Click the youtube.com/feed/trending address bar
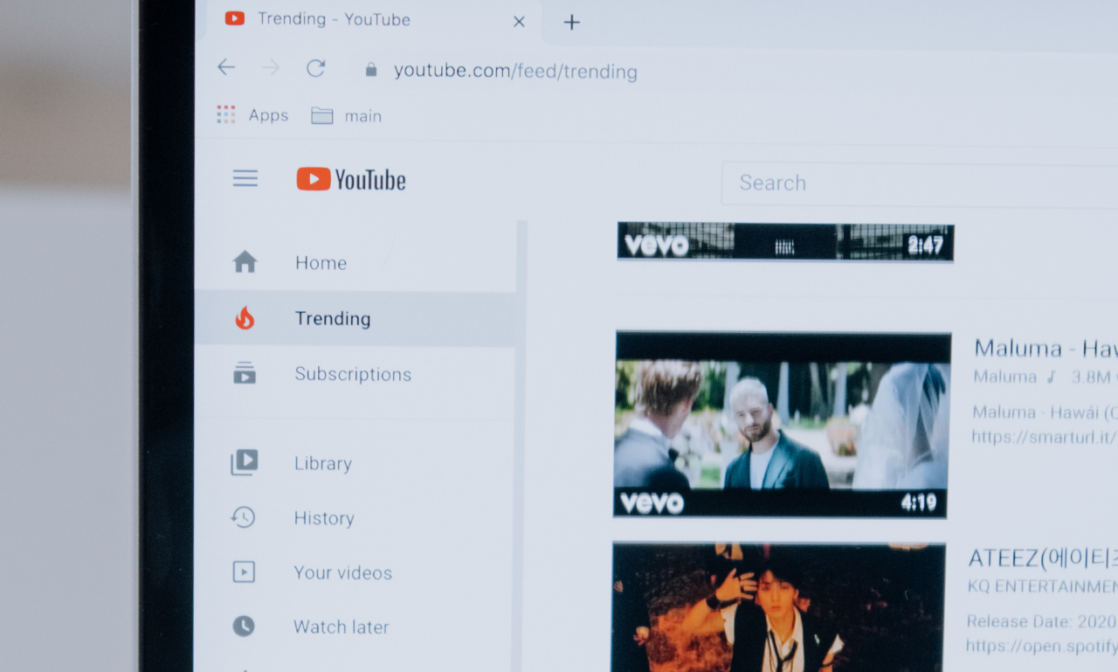The height and width of the screenshot is (672, 1118). point(515,72)
